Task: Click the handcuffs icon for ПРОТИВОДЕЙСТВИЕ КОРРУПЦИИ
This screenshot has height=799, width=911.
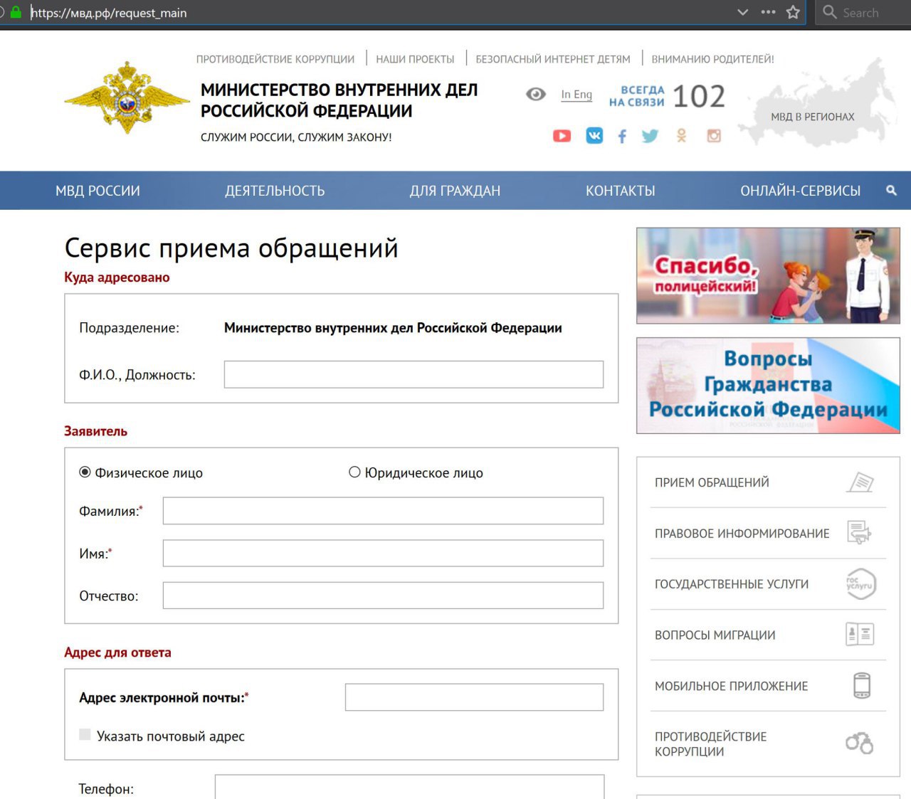Action: [x=860, y=743]
